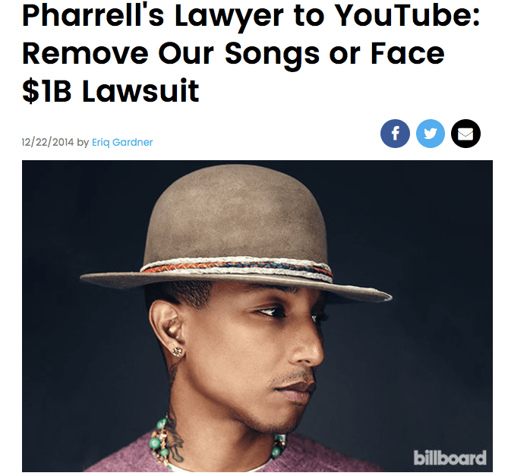This screenshot has height=476, width=508.
Task: Open author Eriq Gardner's page
Action: (x=122, y=142)
